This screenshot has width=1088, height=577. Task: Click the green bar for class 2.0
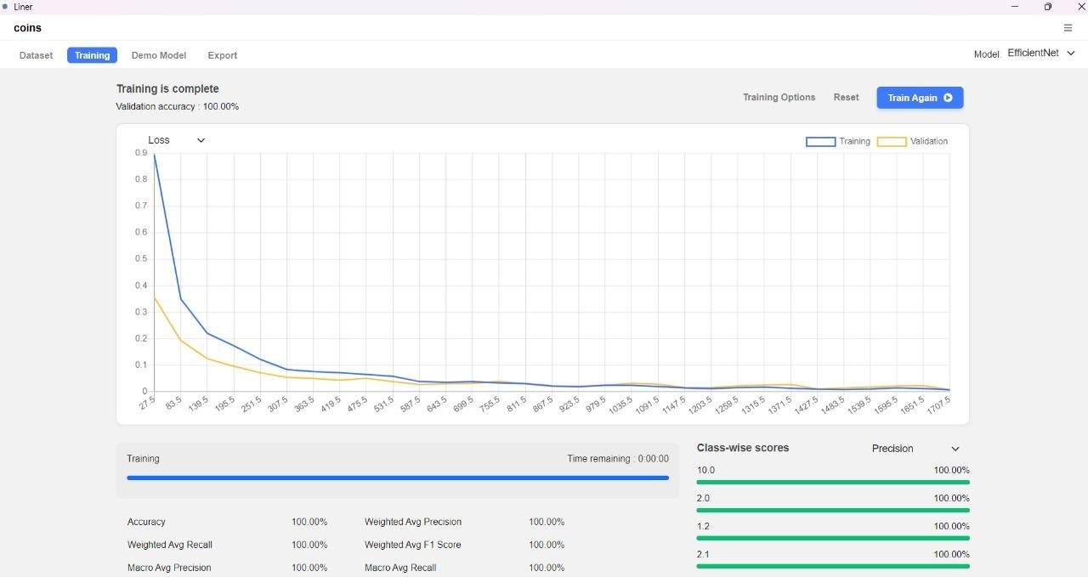pyautogui.click(x=833, y=510)
